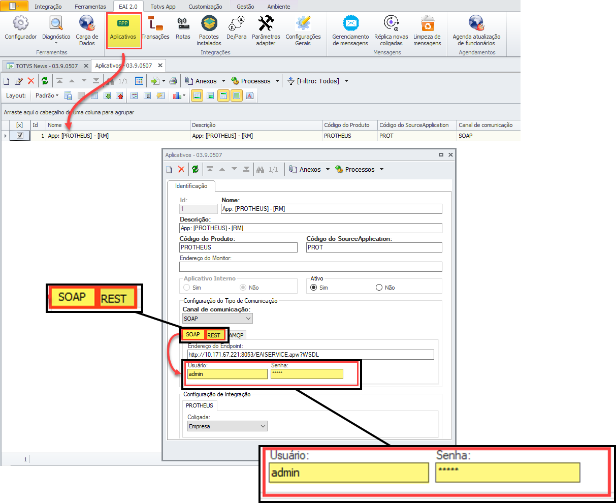Viewport: 616px width, 503px height.
Task: Close the Aplicativos - 03.9.0507 document tab
Action: click(159, 66)
